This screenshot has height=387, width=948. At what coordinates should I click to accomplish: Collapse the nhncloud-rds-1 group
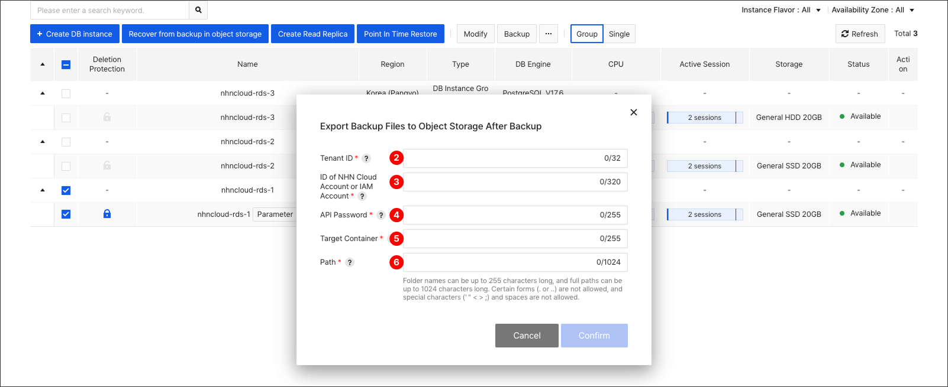click(x=43, y=190)
